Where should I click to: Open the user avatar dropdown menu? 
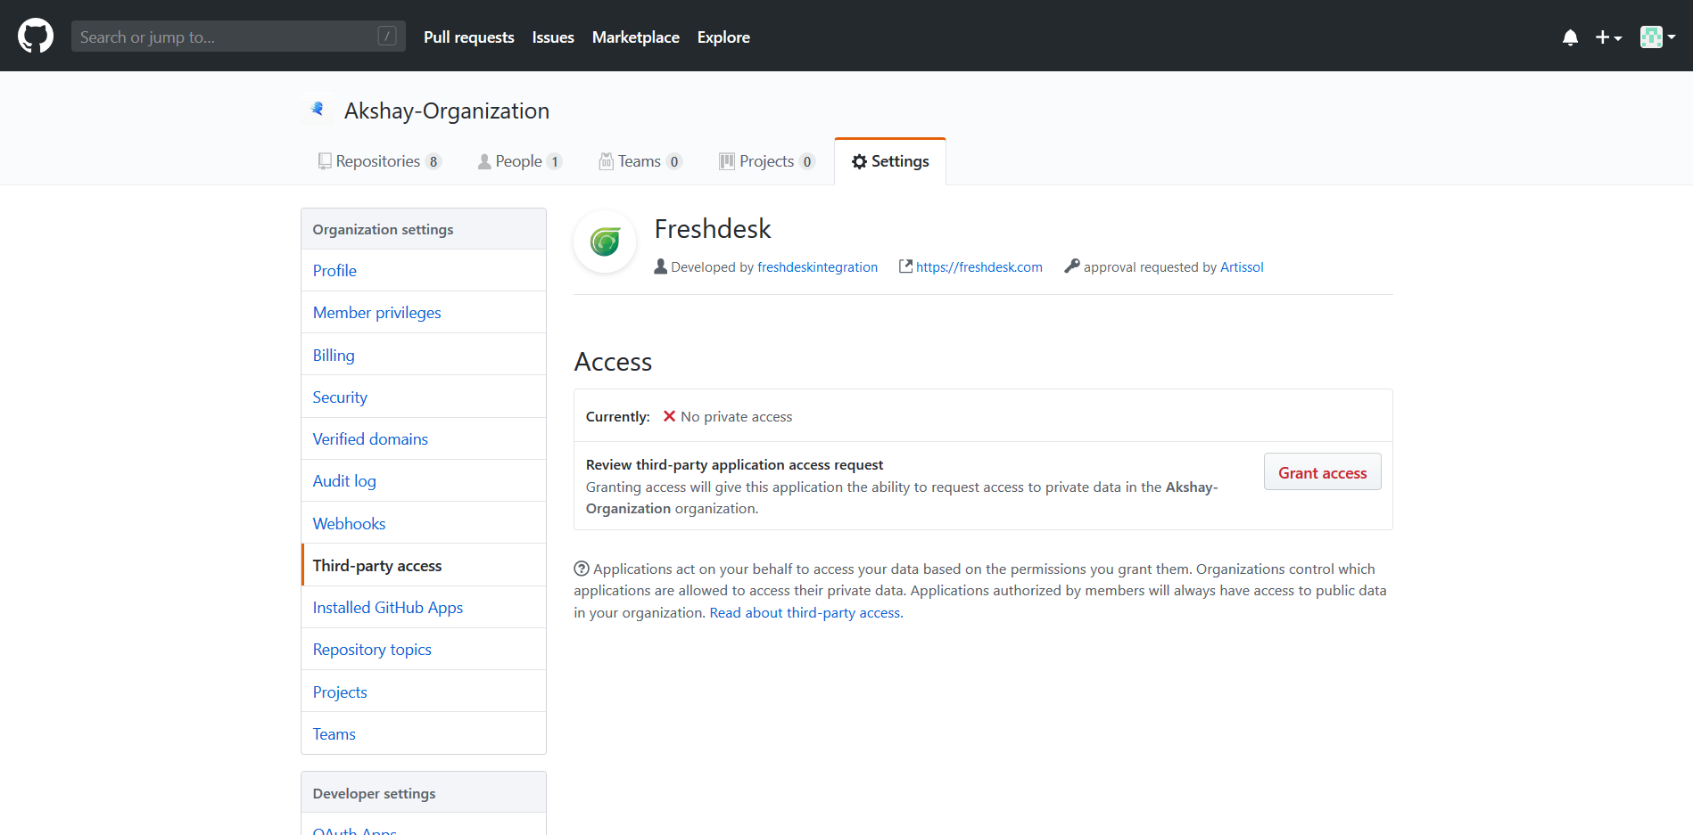[x=1657, y=37]
